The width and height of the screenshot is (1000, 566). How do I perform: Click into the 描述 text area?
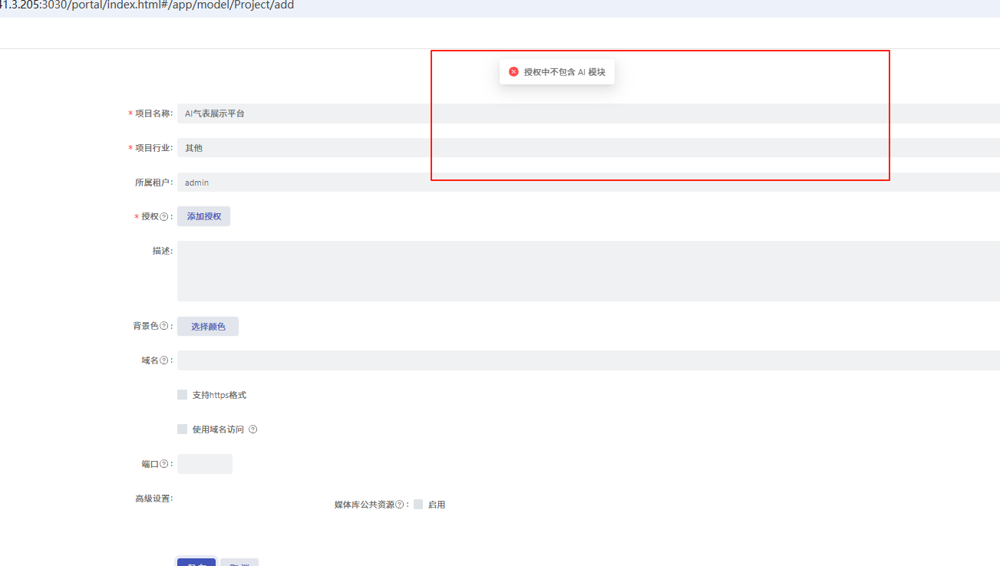(x=588, y=271)
